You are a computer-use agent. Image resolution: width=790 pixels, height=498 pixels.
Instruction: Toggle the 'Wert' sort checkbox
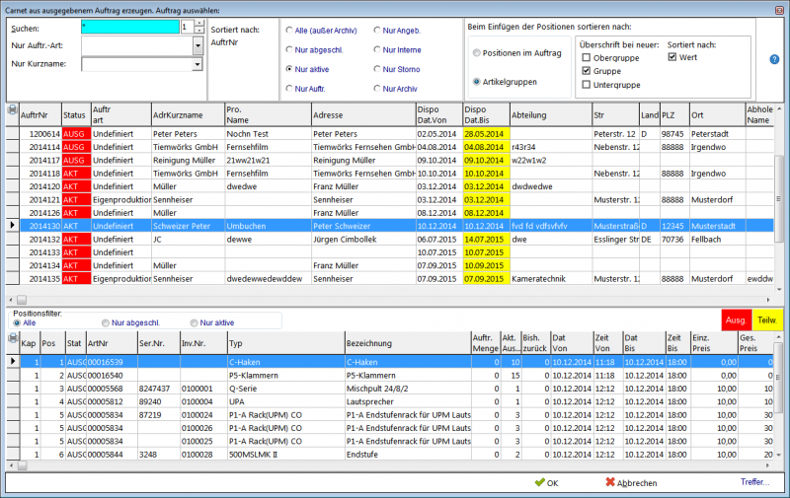point(672,57)
